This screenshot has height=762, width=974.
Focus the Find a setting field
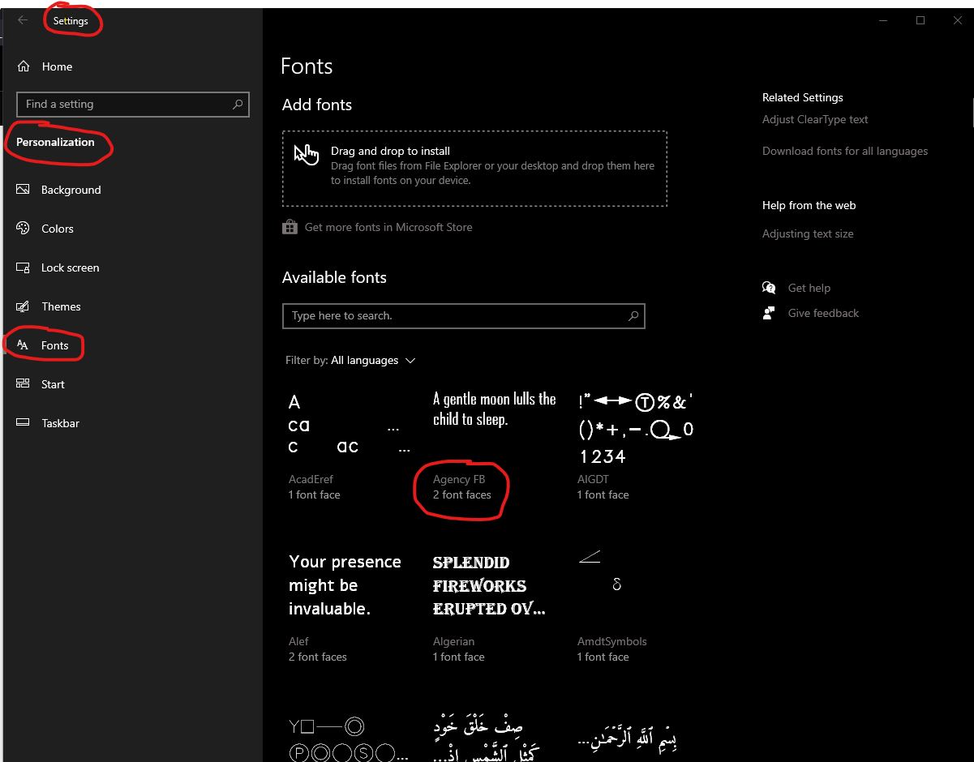[132, 104]
